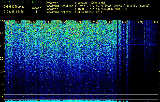
Task: Click the yellow meteor tick between 0252 and 0253
Action: click(x=37, y=100)
